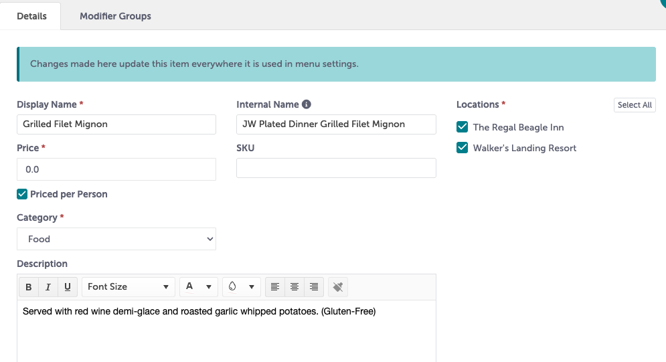Click the 'Locations' heading label
666x362 pixels.
tap(477, 104)
